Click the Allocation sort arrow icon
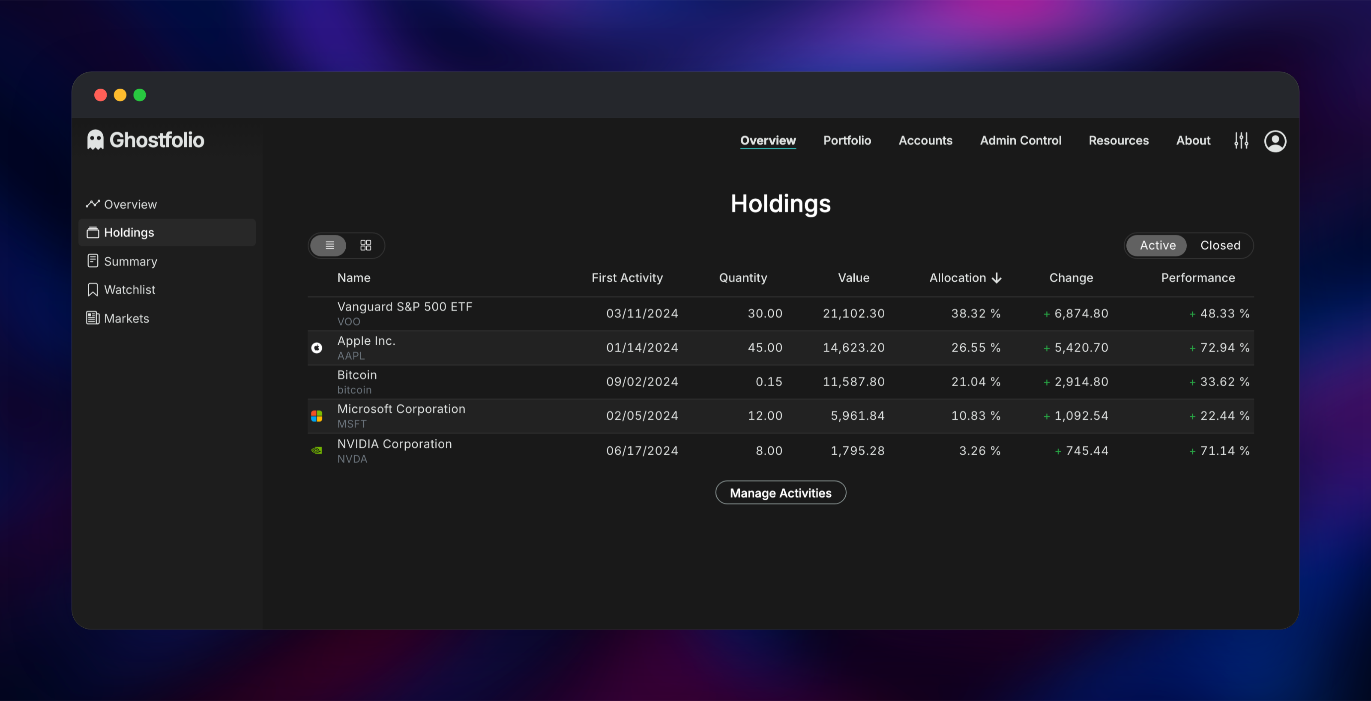Screen dimensions: 1371x701 [x=997, y=278]
